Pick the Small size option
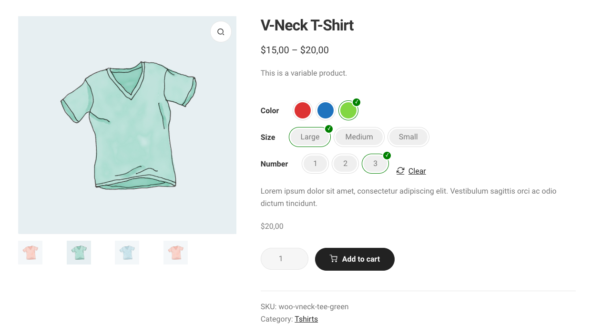The image size is (591, 333). click(x=408, y=137)
